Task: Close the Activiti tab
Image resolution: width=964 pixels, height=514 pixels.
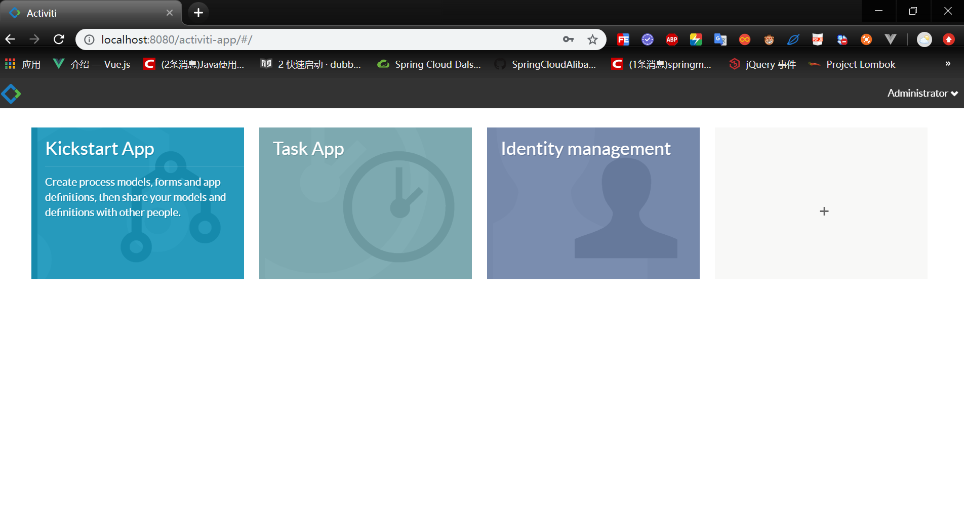Action: click(170, 13)
